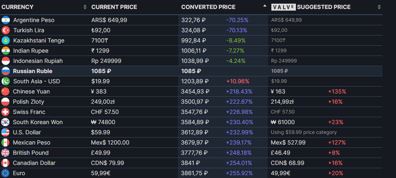Screen dimensions: 396x178
Task: Click the Chinese Yuan flag icon
Action: click(6, 91)
